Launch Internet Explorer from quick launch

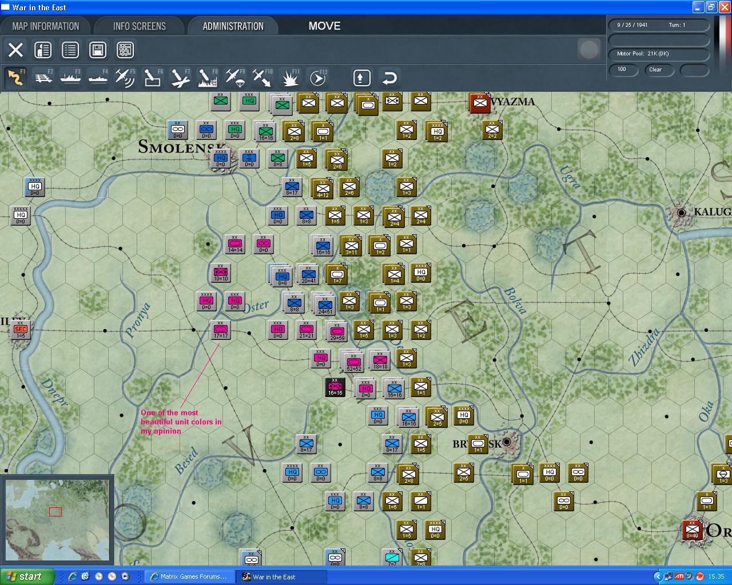(73, 576)
